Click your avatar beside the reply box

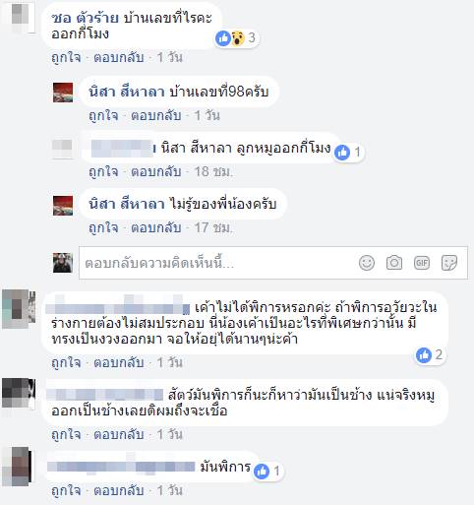[63, 263]
